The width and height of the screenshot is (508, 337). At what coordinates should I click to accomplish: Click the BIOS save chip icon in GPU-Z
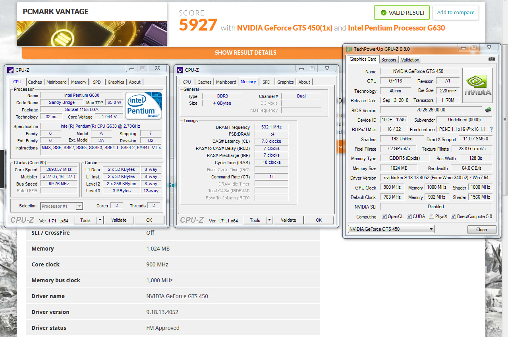coord(488,110)
